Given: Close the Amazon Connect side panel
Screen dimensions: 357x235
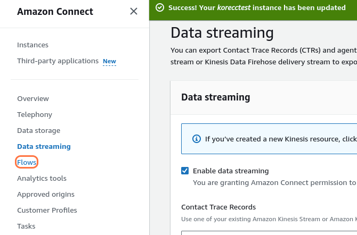Looking at the screenshot, I should pos(134,11).
